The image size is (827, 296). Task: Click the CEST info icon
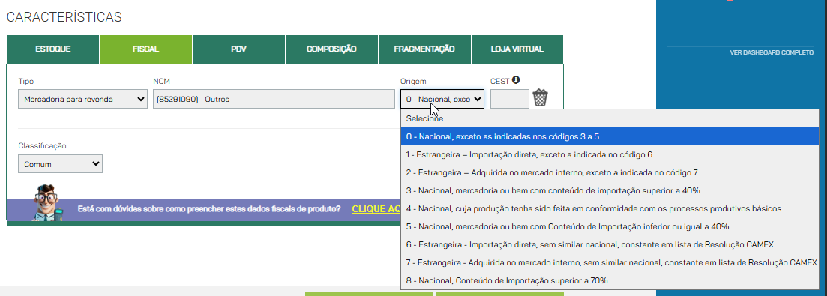pyautogui.click(x=516, y=80)
